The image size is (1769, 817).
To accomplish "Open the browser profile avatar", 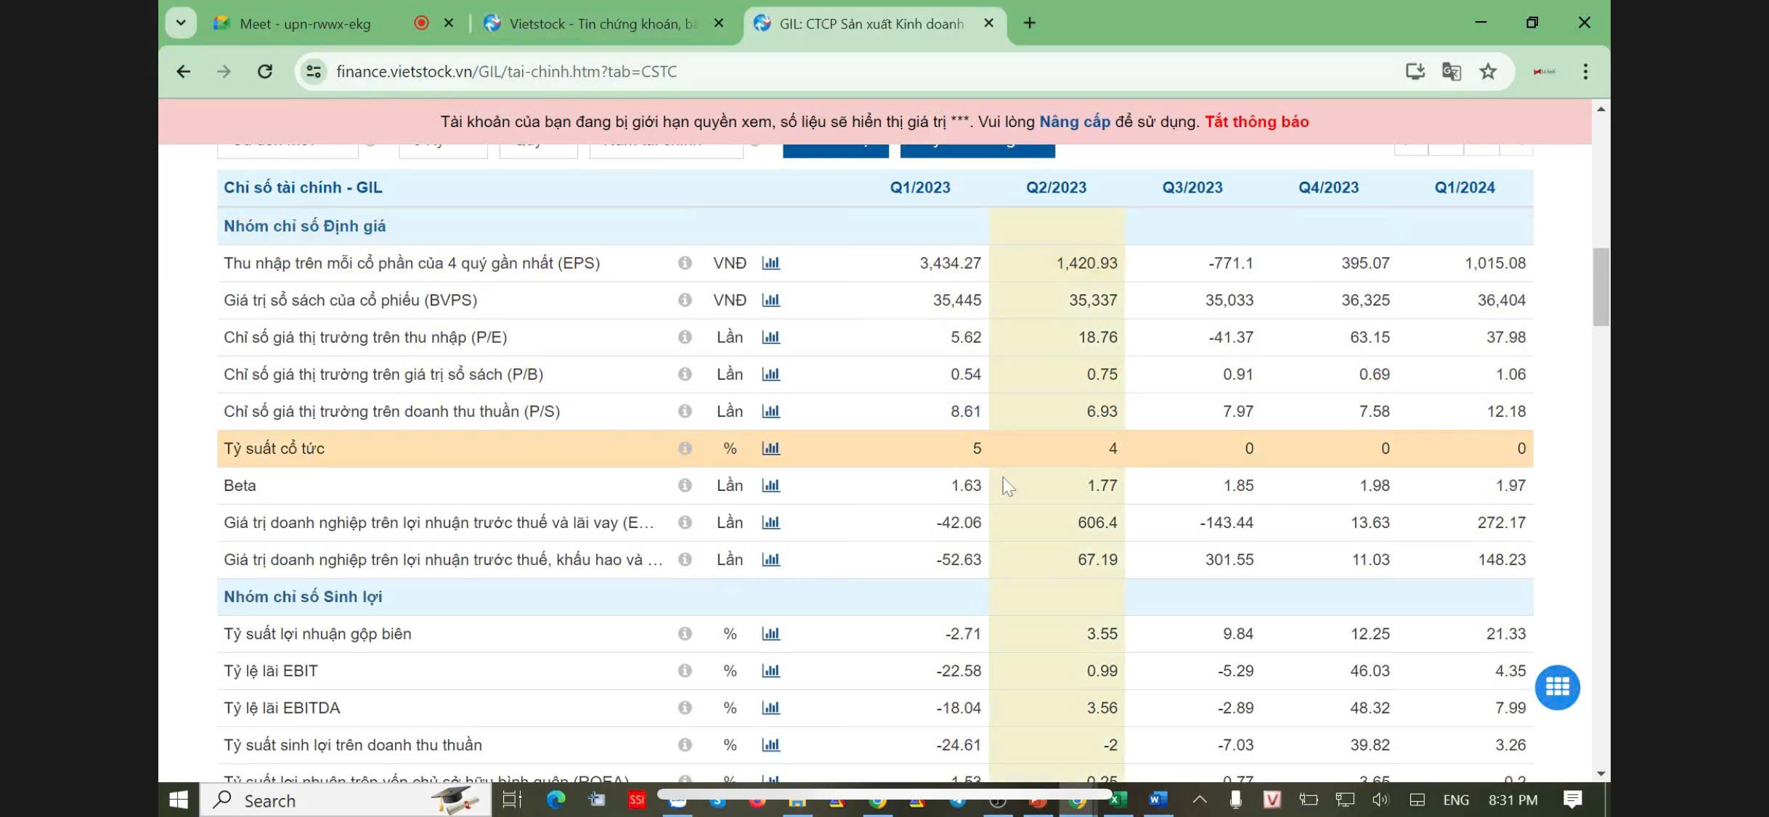I will (x=1544, y=71).
